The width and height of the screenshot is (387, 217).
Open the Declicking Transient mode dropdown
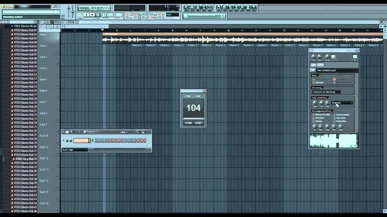tap(327, 92)
